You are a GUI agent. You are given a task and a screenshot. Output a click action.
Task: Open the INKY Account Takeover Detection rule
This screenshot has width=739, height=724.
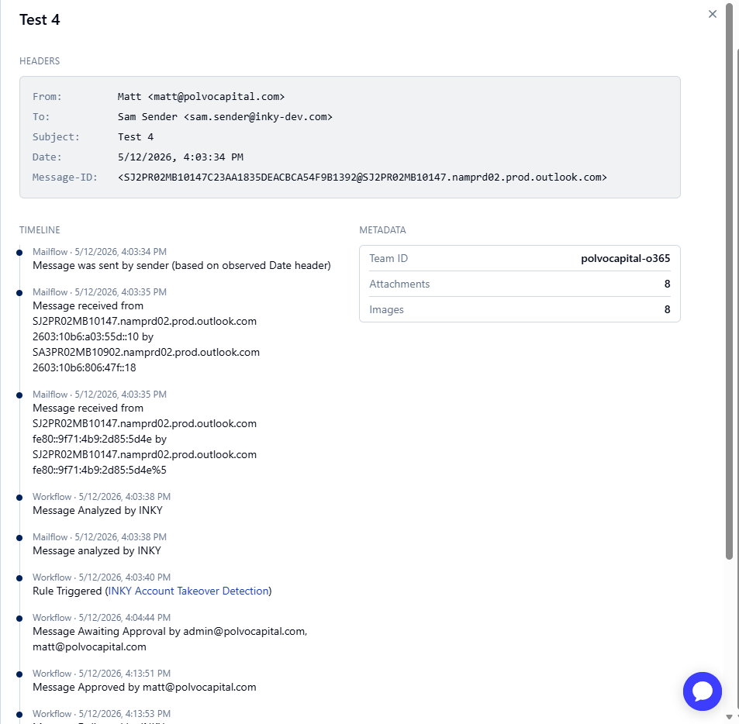(188, 591)
